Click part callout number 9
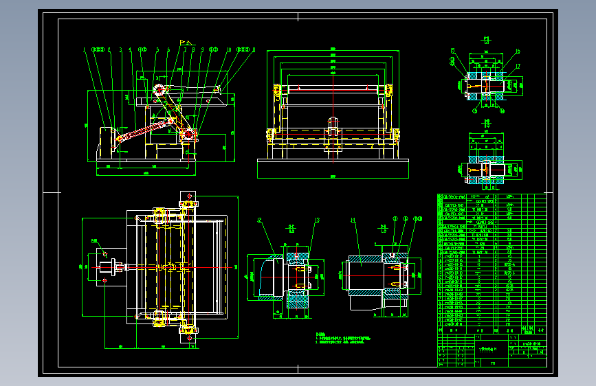Viewport: 596px width, 386px height. (202, 49)
